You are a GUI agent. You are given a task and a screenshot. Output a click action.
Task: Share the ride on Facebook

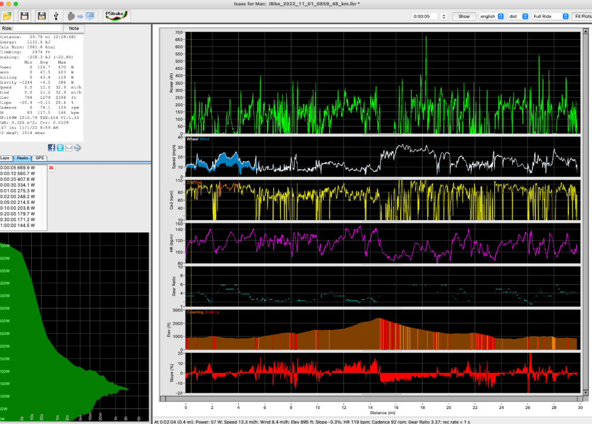click(51, 147)
